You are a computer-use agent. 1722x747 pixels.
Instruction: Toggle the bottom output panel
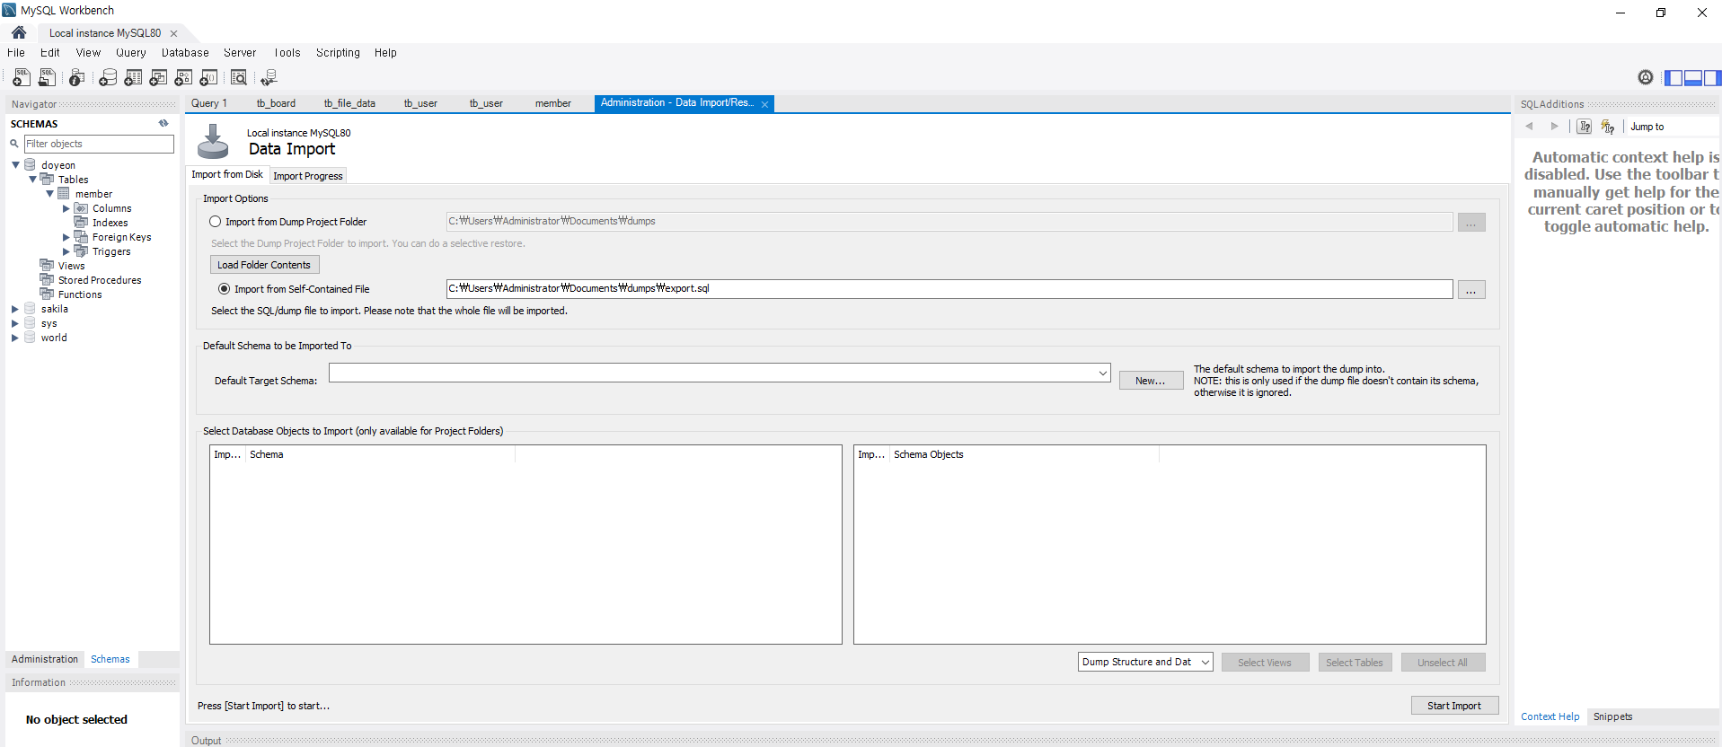click(1693, 78)
